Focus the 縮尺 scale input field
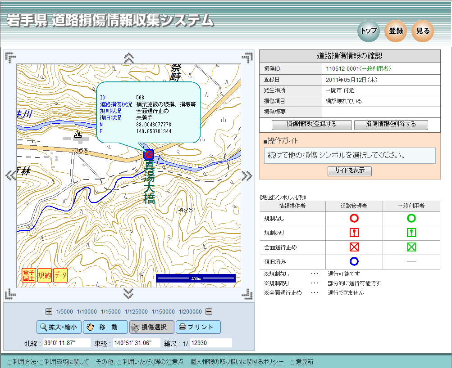 [211, 343]
